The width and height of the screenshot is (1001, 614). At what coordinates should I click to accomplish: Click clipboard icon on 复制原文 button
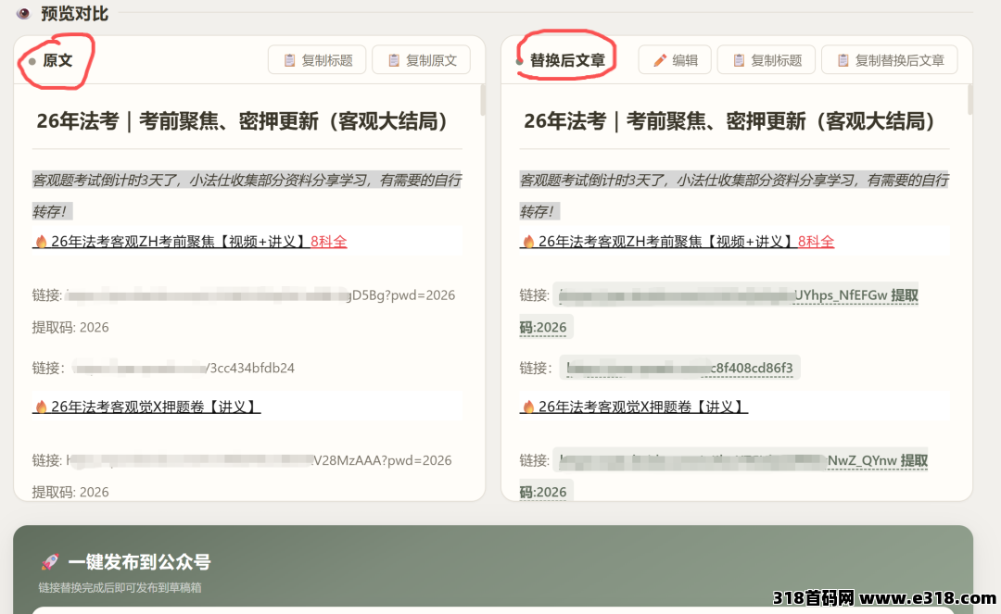[394, 60]
